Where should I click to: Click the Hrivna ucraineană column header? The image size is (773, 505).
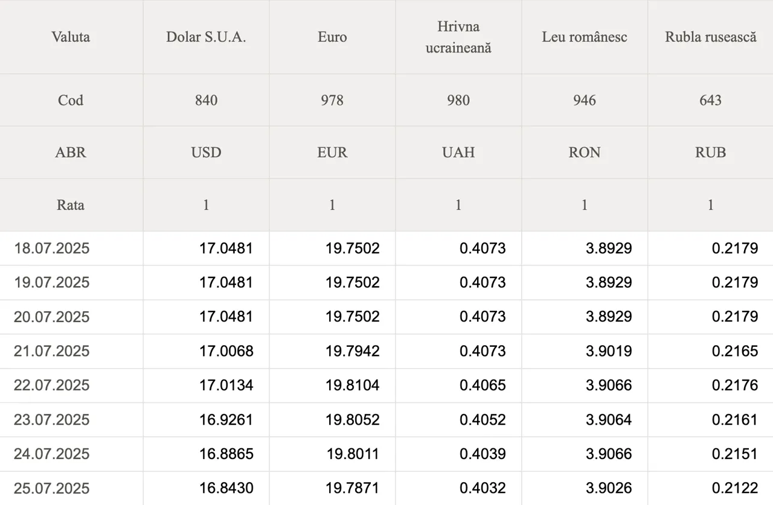point(458,37)
